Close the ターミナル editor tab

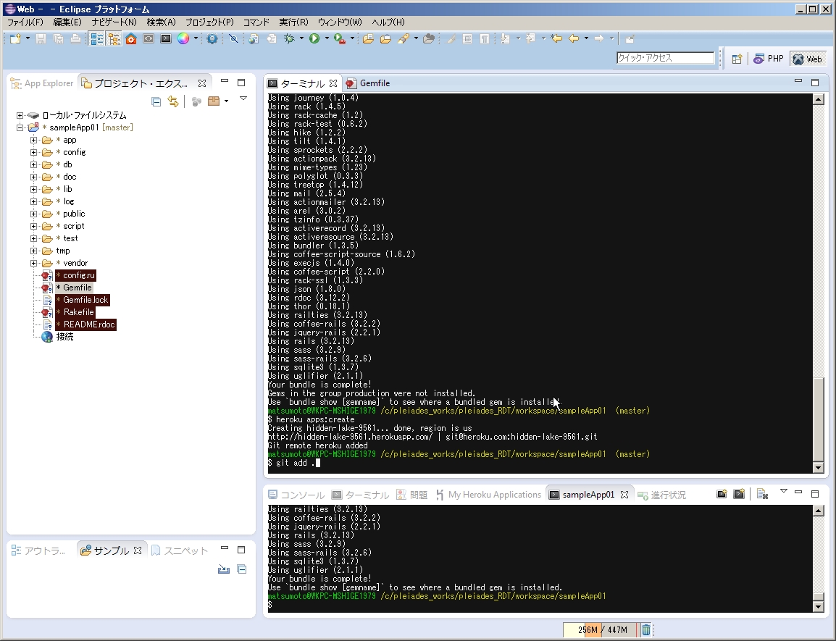coord(333,83)
